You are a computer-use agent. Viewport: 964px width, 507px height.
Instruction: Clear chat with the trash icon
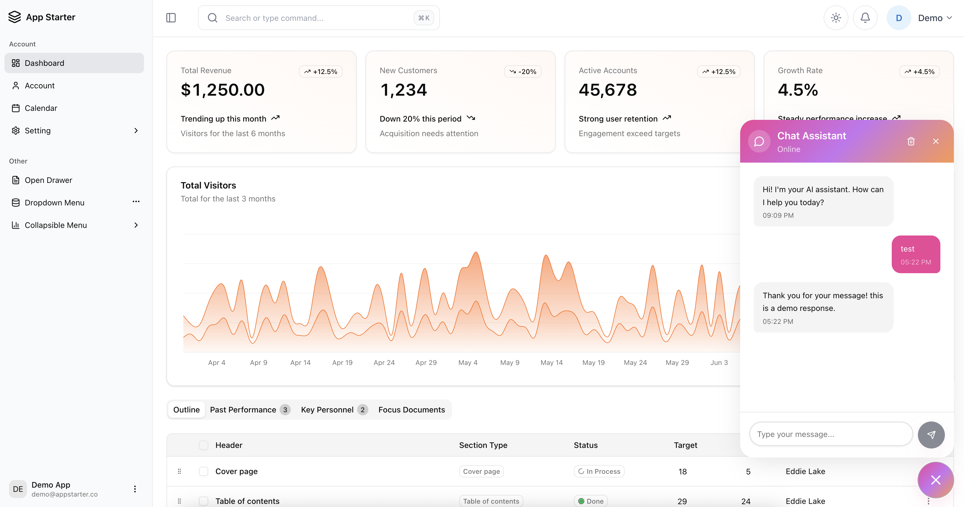coord(911,141)
